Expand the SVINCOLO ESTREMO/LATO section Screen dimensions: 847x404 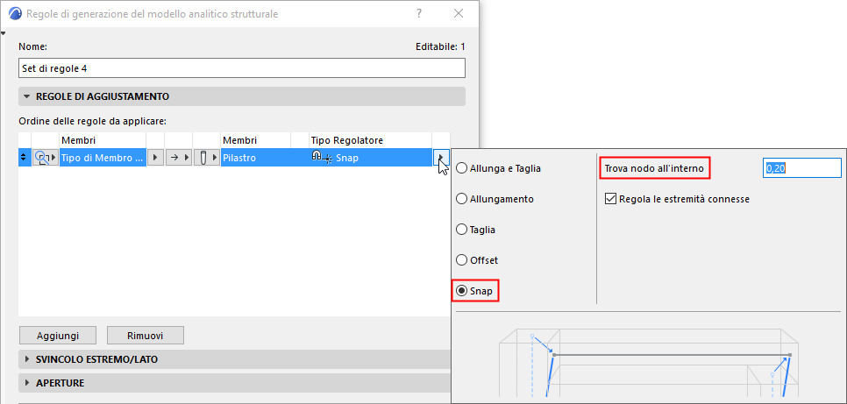[x=235, y=359]
